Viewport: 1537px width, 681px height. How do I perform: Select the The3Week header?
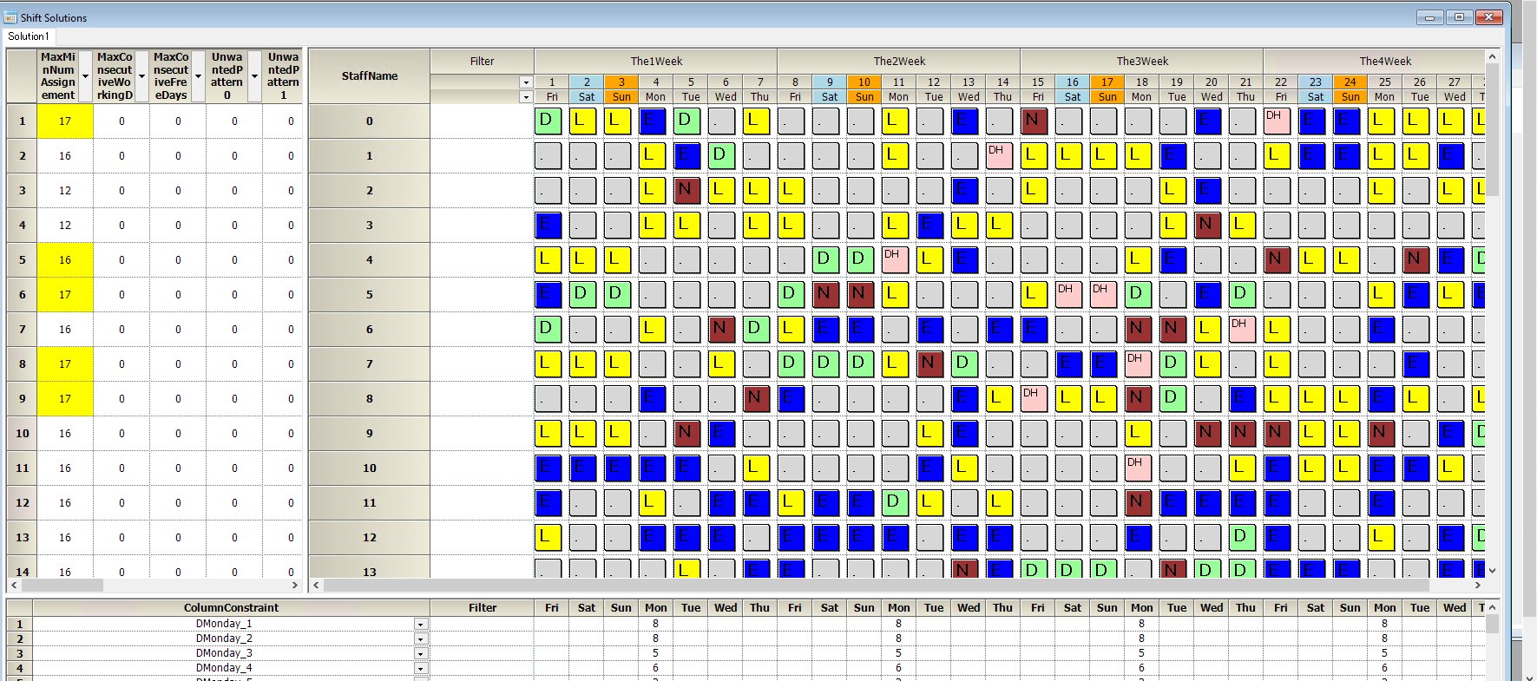coord(1142,62)
